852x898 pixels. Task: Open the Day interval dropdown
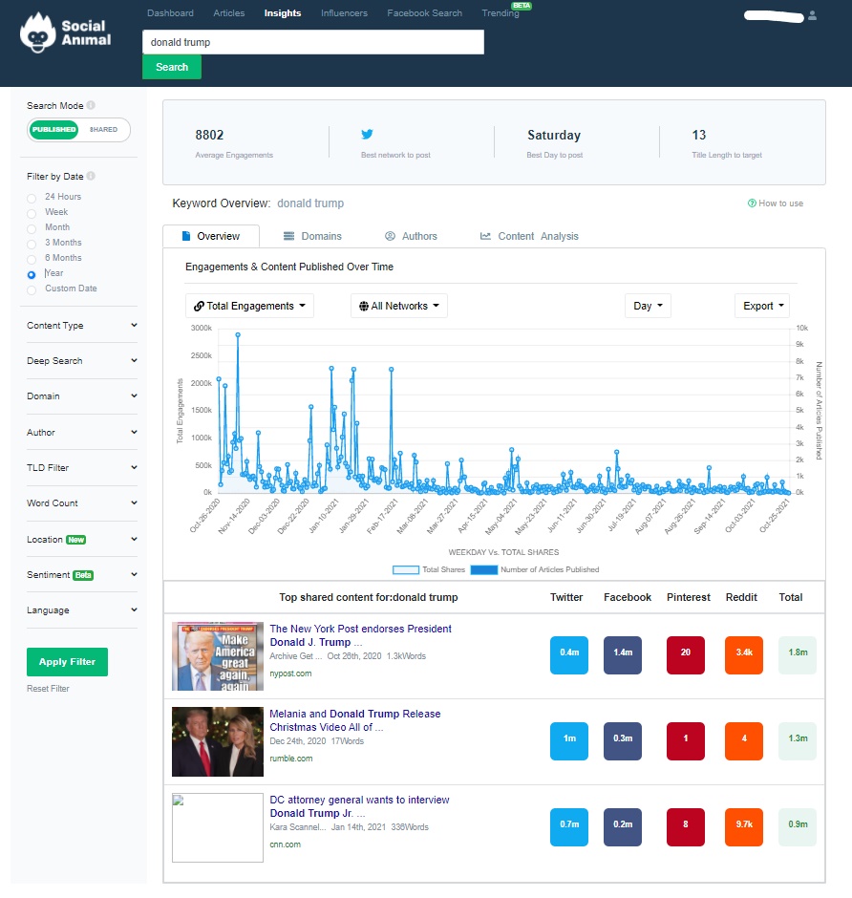coord(648,306)
